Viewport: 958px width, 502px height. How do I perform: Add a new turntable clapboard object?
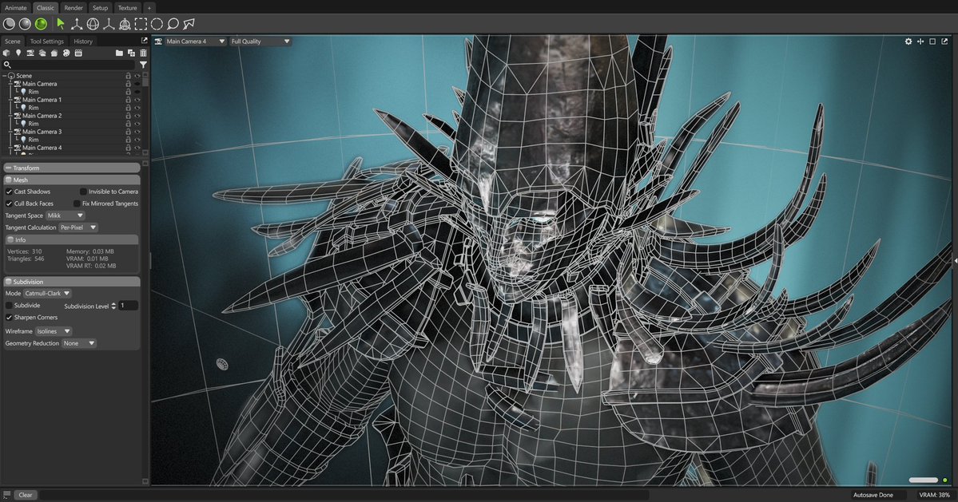tap(78, 53)
